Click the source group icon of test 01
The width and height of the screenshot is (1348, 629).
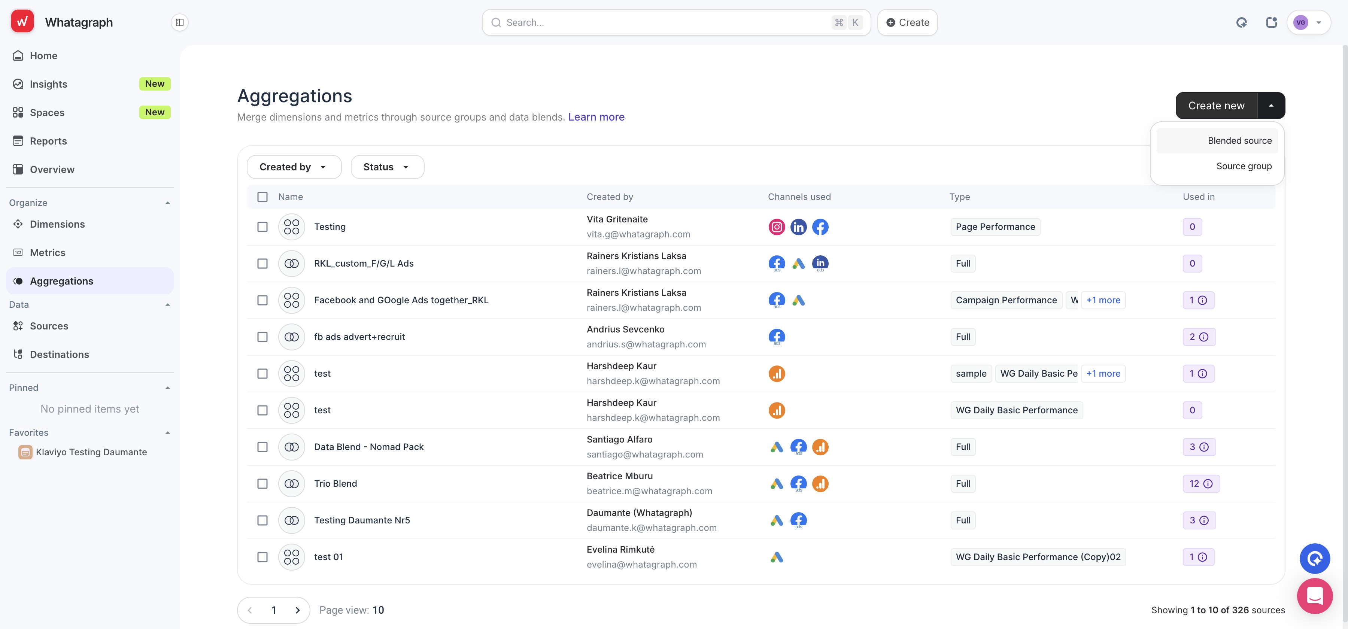291,557
